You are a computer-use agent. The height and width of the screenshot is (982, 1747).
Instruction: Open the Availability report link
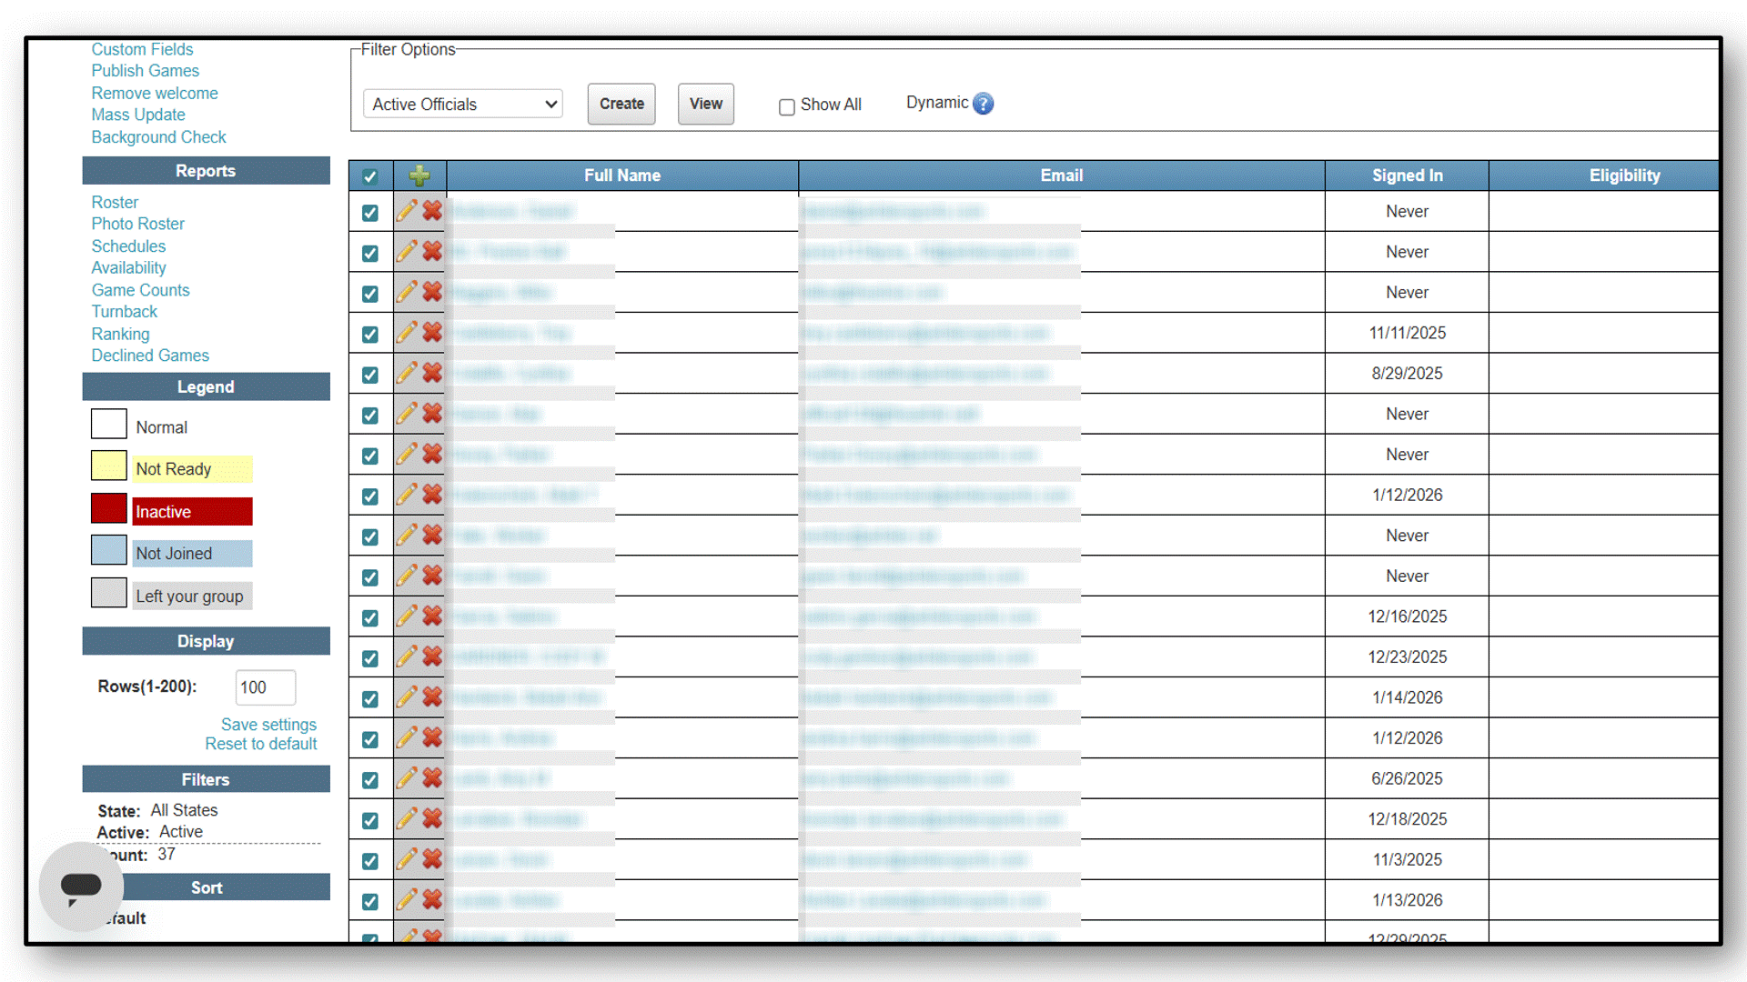click(x=128, y=268)
